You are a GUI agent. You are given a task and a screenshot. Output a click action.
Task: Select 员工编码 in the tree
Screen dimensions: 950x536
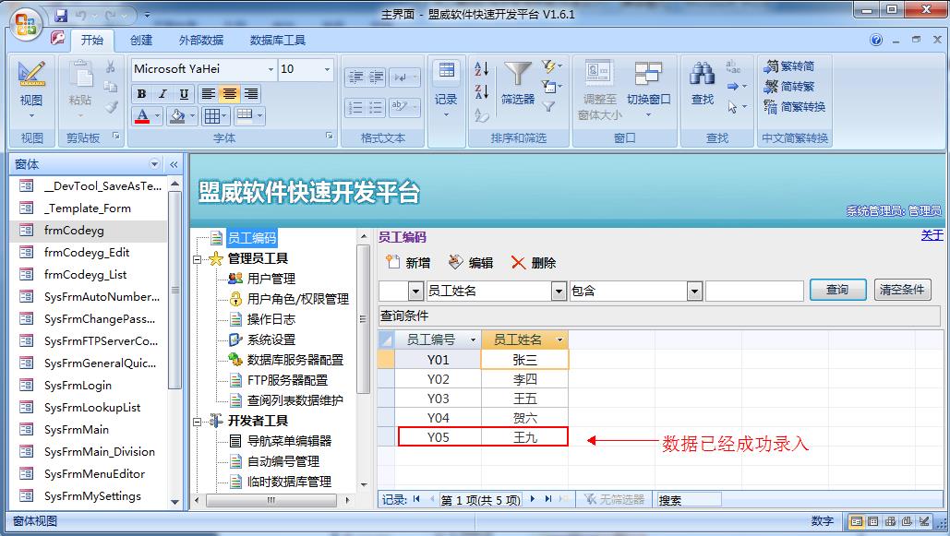(x=251, y=238)
